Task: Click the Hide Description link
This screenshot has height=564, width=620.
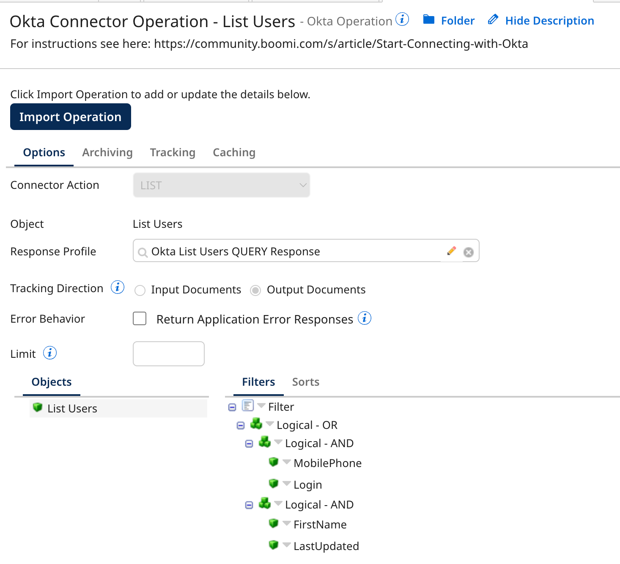Action: pyautogui.click(x=549, y=20)
